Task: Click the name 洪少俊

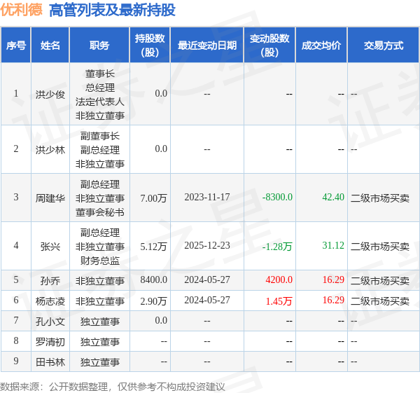Action: point(50,95)
